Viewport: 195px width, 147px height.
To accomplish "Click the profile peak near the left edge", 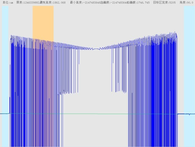I will coord(12,35).
